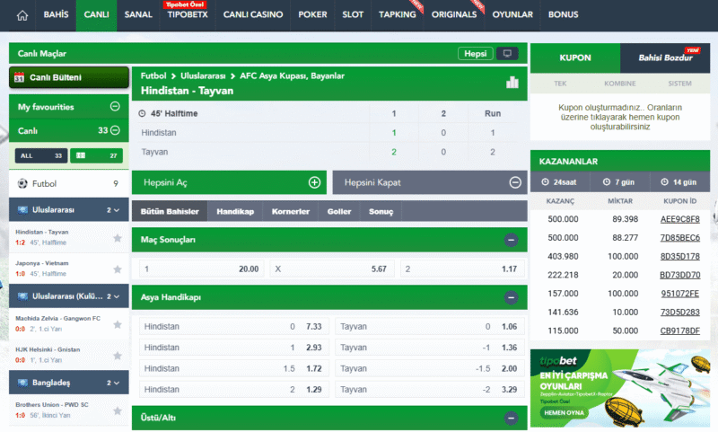Click the Uluslararası breadcrumb link
718x432 pixels.
pos(203,76)
